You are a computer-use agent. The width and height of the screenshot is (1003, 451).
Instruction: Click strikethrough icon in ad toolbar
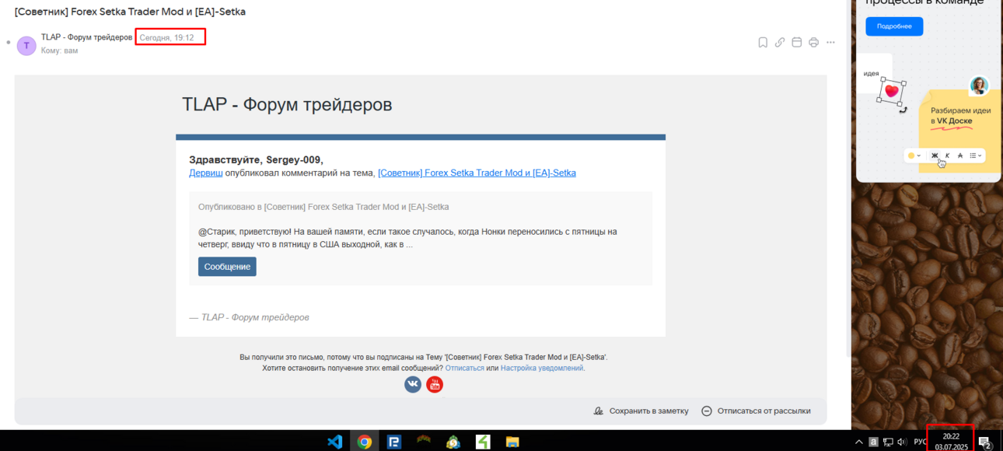tap(959, 156)
